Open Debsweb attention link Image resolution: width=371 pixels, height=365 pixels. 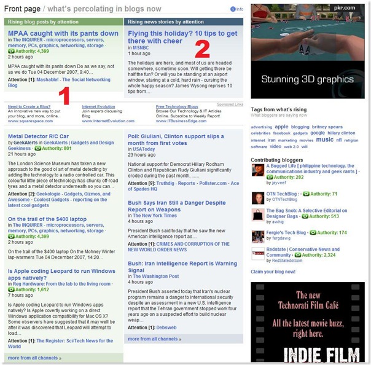(x=166, y=328)
